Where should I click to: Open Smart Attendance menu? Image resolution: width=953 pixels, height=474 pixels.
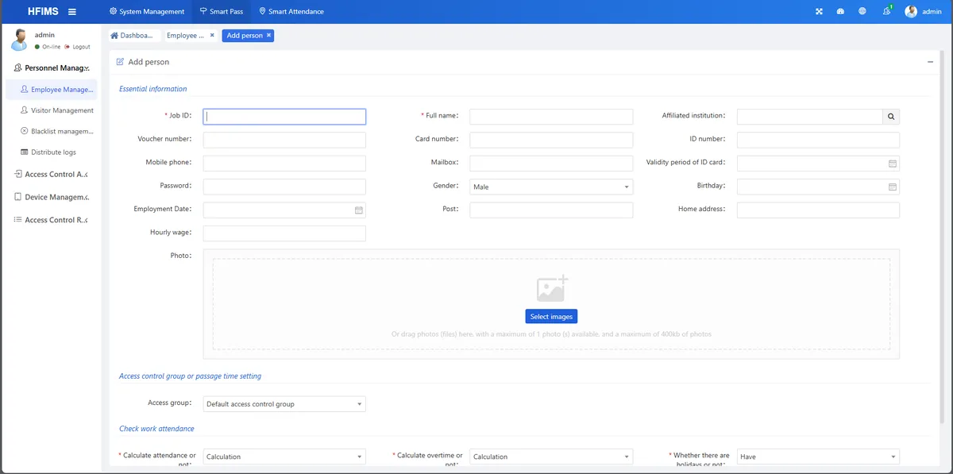(x=291, y=11)
